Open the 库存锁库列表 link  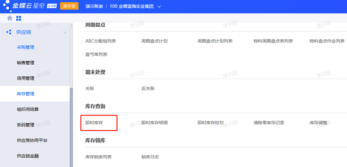coord(99,157)
